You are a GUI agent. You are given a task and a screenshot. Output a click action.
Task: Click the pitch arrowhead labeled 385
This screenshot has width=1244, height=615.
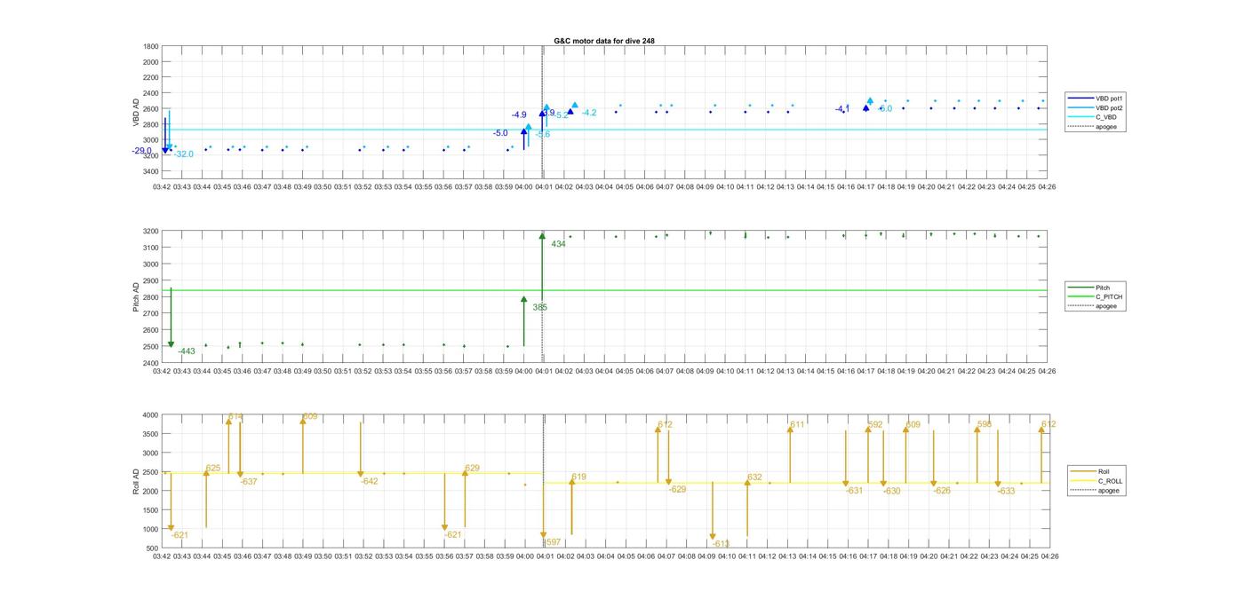[524, 300]
